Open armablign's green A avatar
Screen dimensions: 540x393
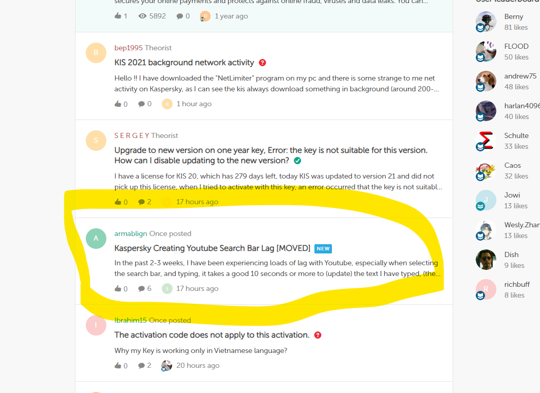[96, 238]
